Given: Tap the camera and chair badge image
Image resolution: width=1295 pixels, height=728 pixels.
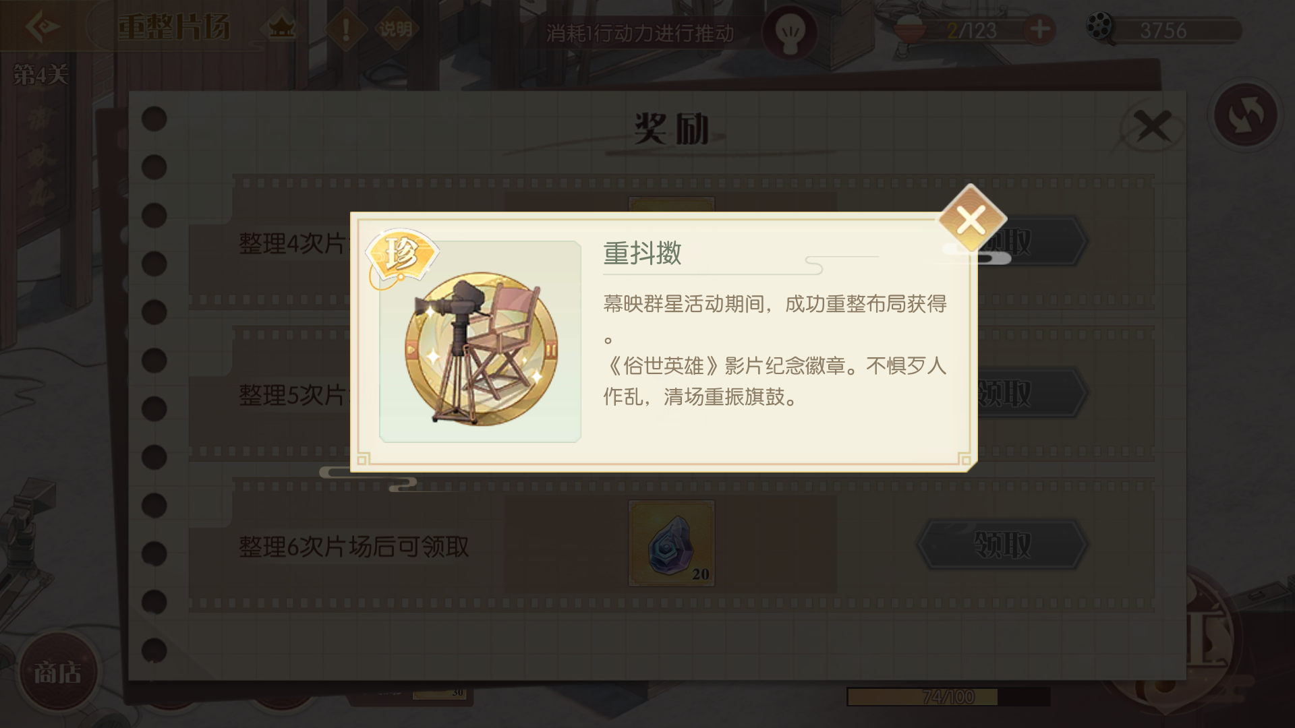Looking at the screenshot, I should click(480, 342).
